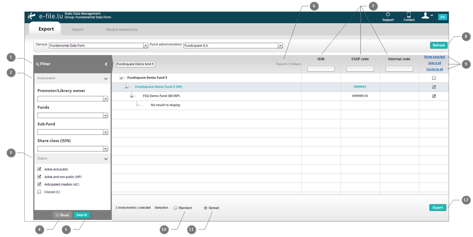Collapse the Fundsquare Demo Fund 5 root node

click(121, 78)
